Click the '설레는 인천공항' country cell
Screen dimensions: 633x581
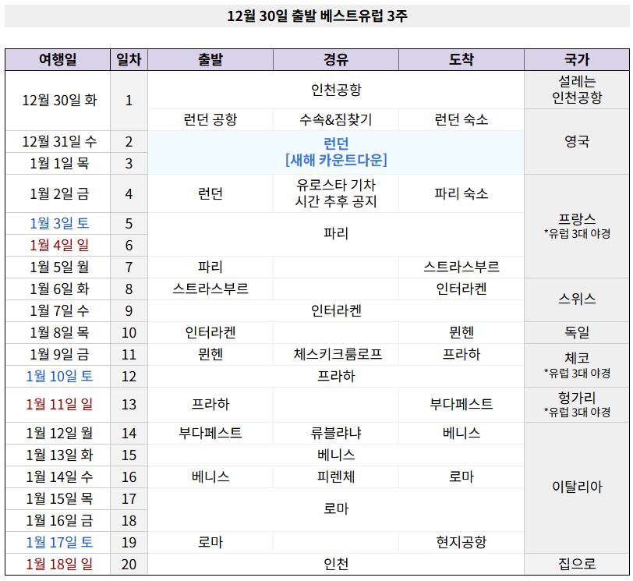(x=577, y=90)
